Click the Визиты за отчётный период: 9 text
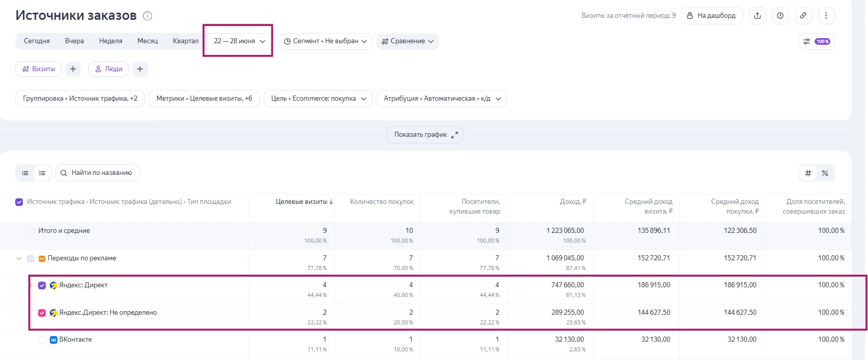Screen dimensions: 868x360 (x=629, y=16)
